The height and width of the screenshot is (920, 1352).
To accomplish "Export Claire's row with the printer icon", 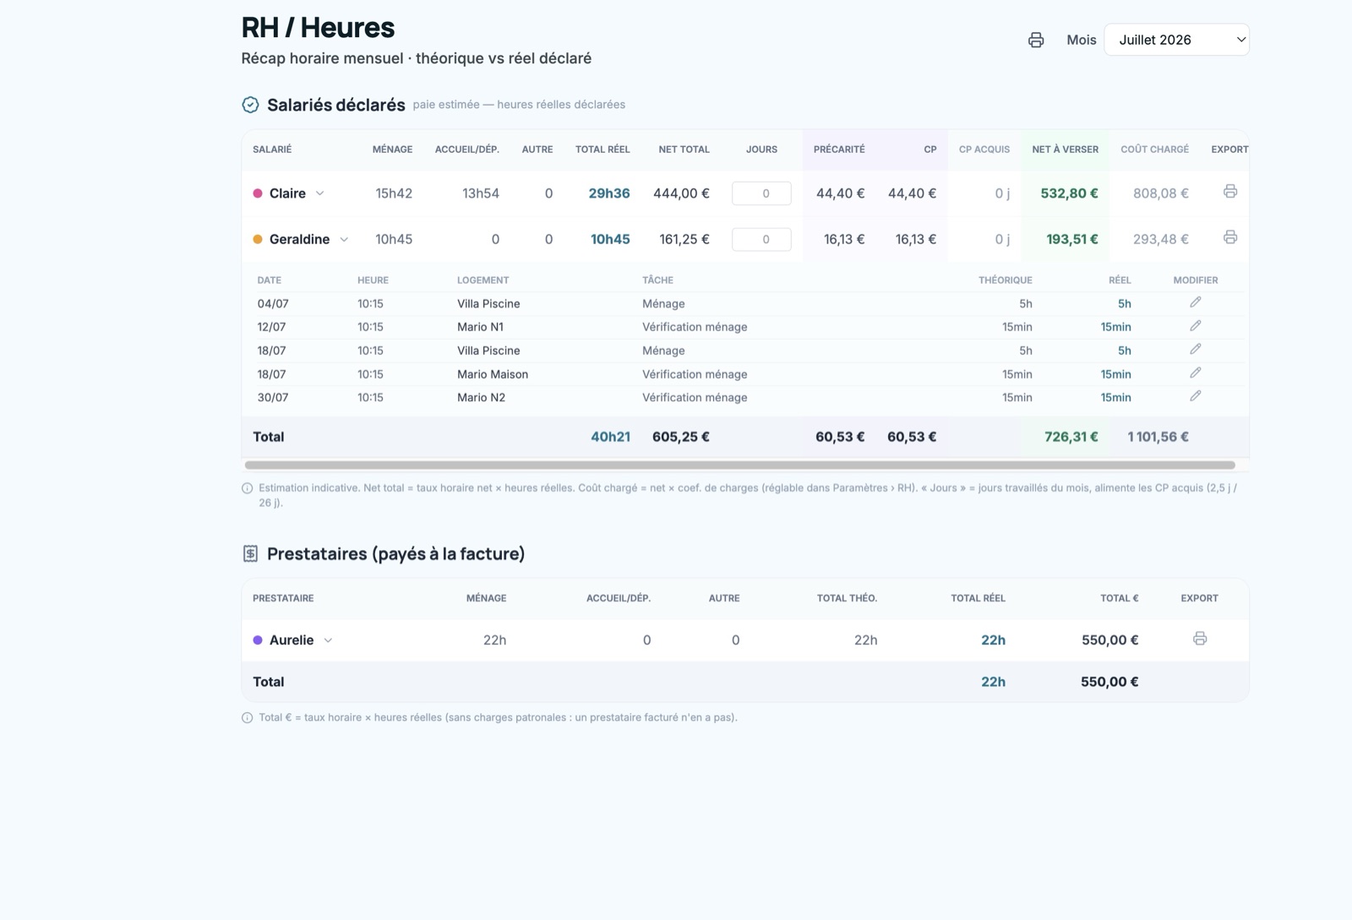I will tap(1230, 192).
